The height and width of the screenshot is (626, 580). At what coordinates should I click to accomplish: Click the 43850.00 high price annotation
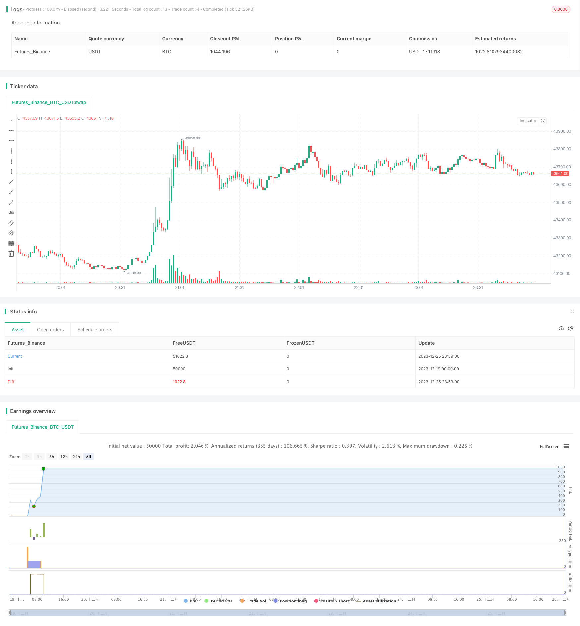point(192,138)
